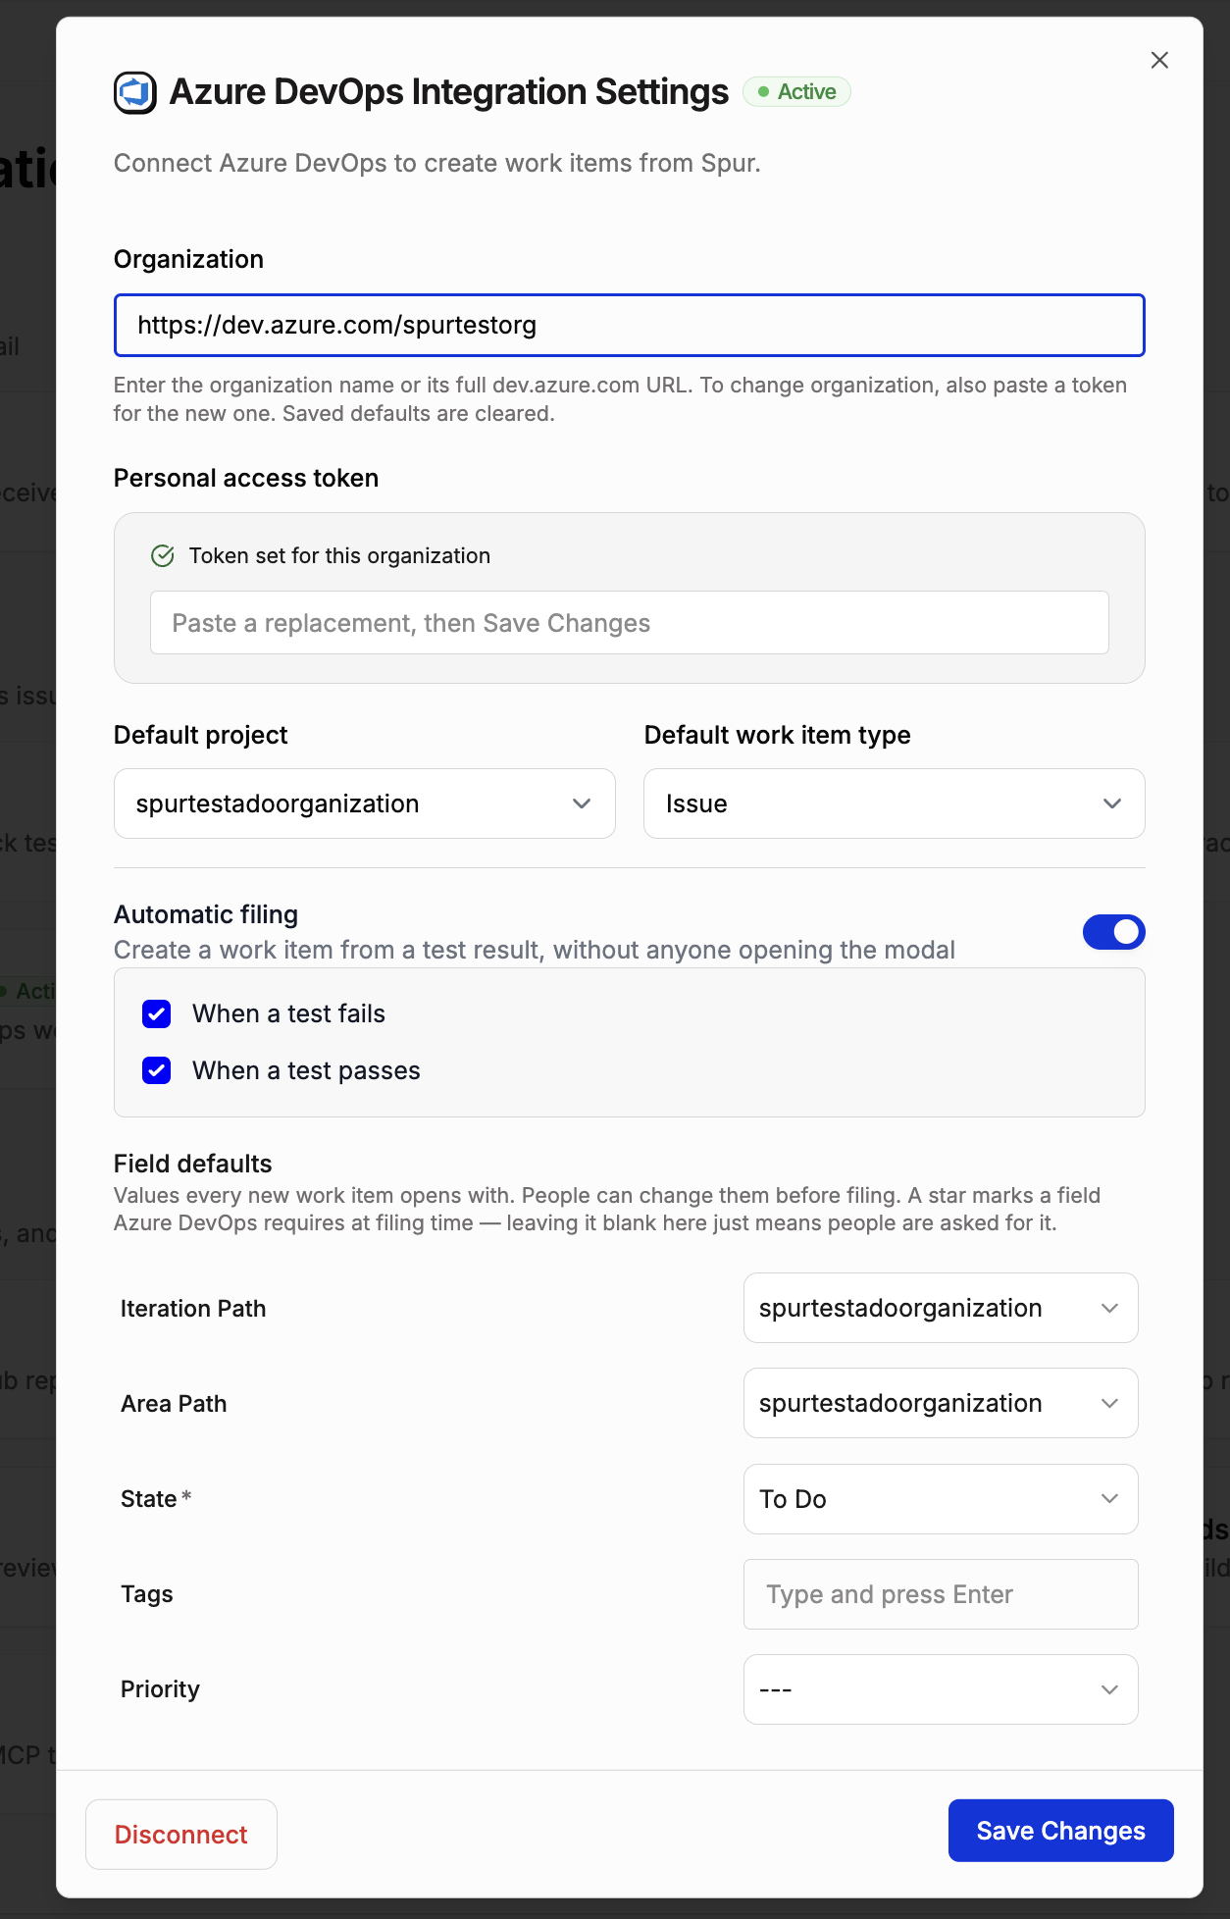Click the Field defaults heading
The height and width of the screenshot is (1919, 1230).
[193, 1164]
